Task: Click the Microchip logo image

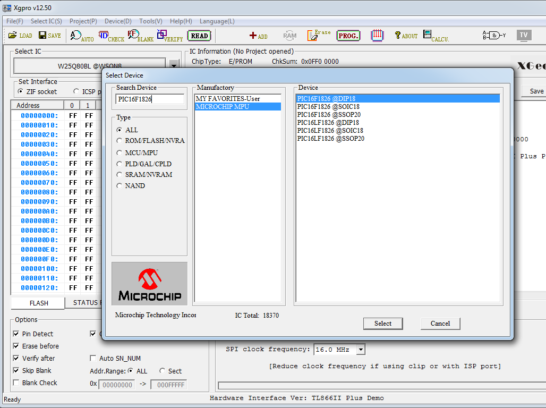Action: click(x=149, y=284)
